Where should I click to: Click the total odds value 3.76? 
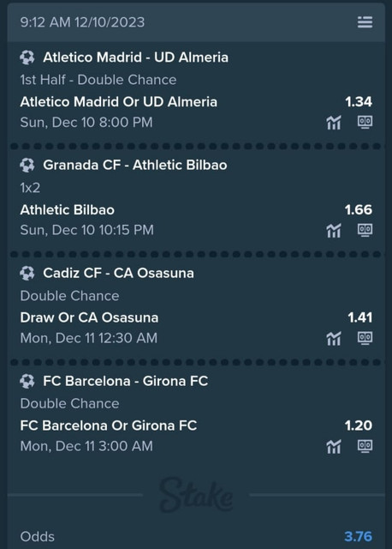358,536
